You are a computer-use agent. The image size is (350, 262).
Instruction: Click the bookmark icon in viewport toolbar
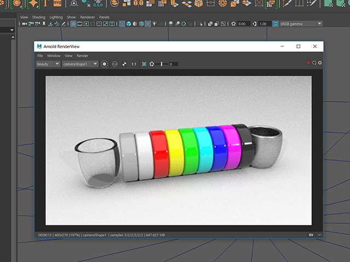44,24
